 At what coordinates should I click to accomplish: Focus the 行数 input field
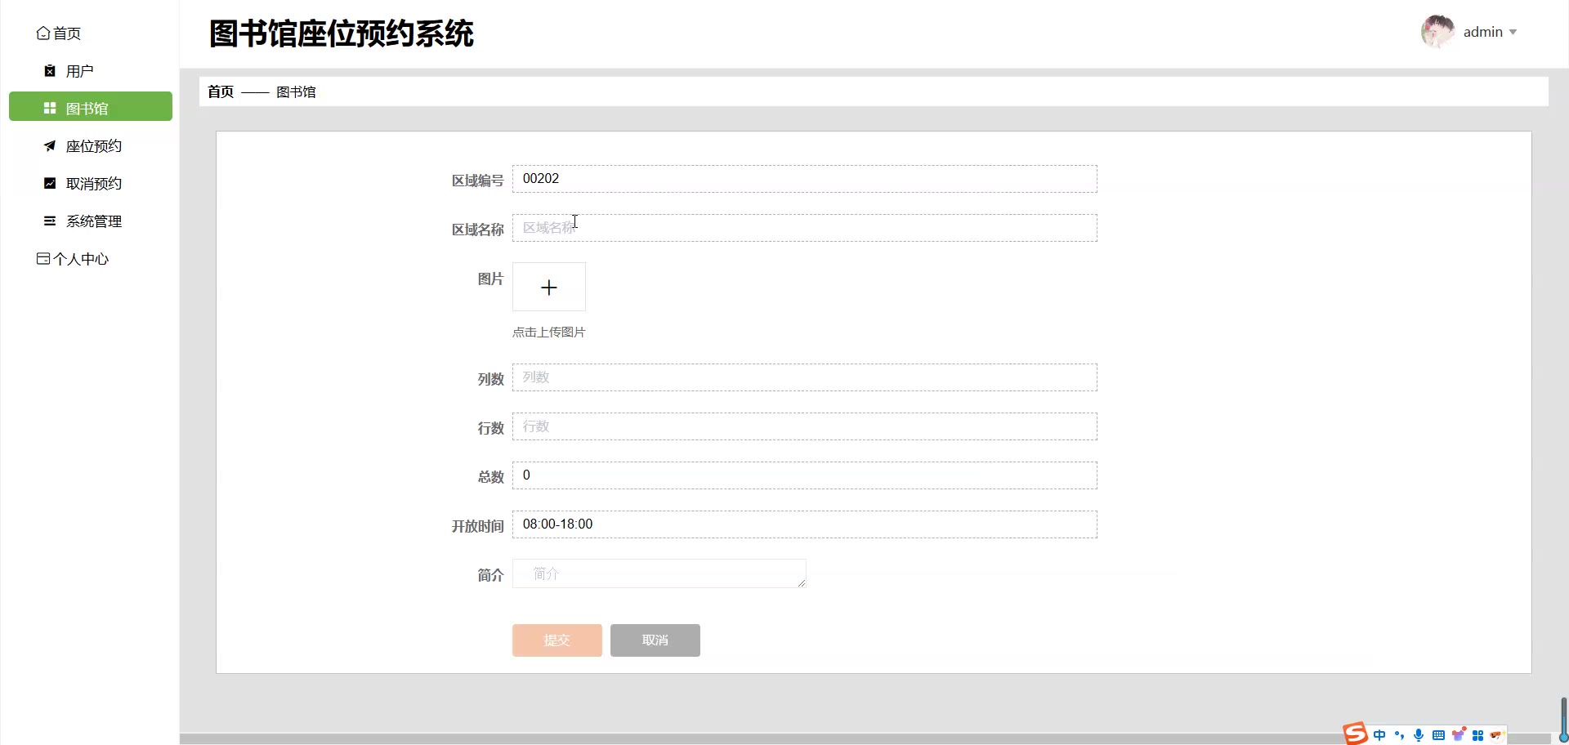coord(805,426)
